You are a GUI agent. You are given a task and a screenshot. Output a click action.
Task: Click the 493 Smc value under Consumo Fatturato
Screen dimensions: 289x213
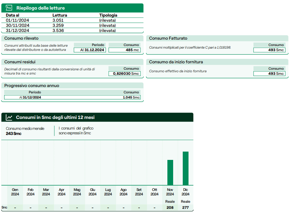click(269, 50)
